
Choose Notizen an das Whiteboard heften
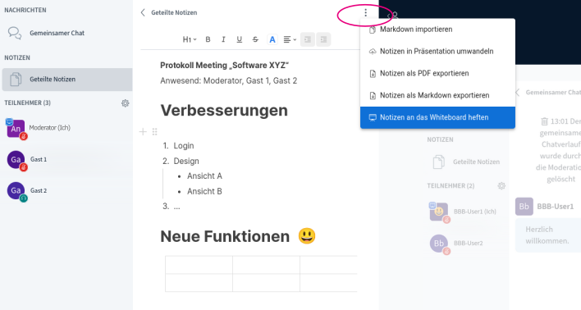click(437, 118)
